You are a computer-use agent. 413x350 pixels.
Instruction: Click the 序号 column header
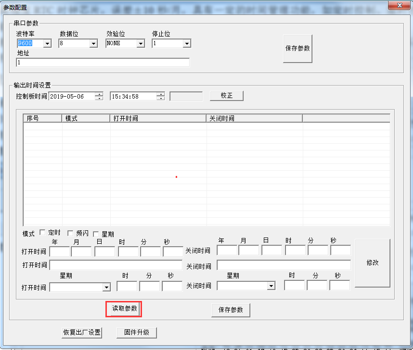pos(42,118)
